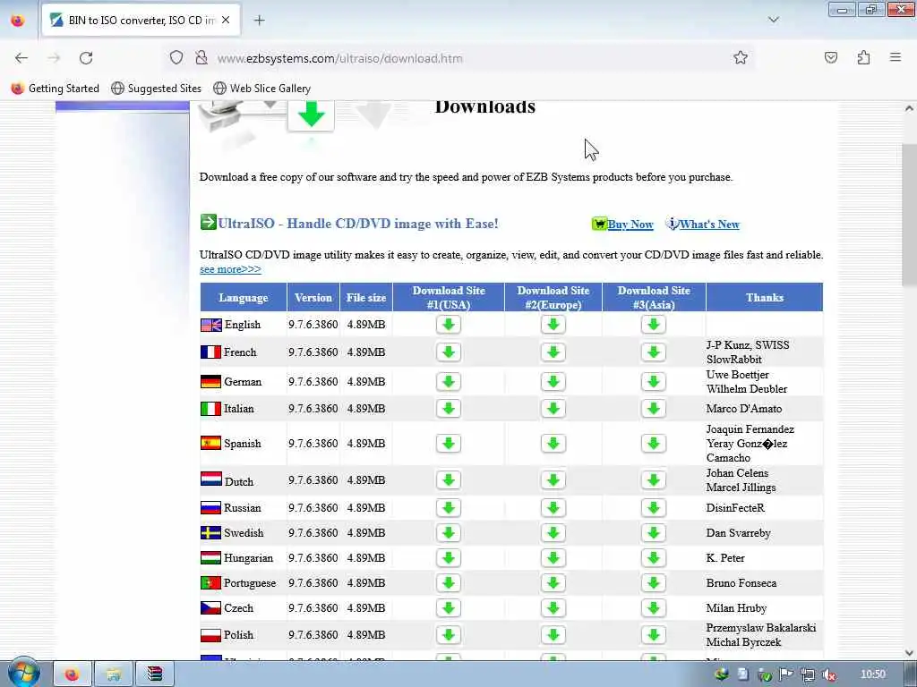917x687 pixels.
Task: Download Portuguese version from USA site
Action: [449, 583]
